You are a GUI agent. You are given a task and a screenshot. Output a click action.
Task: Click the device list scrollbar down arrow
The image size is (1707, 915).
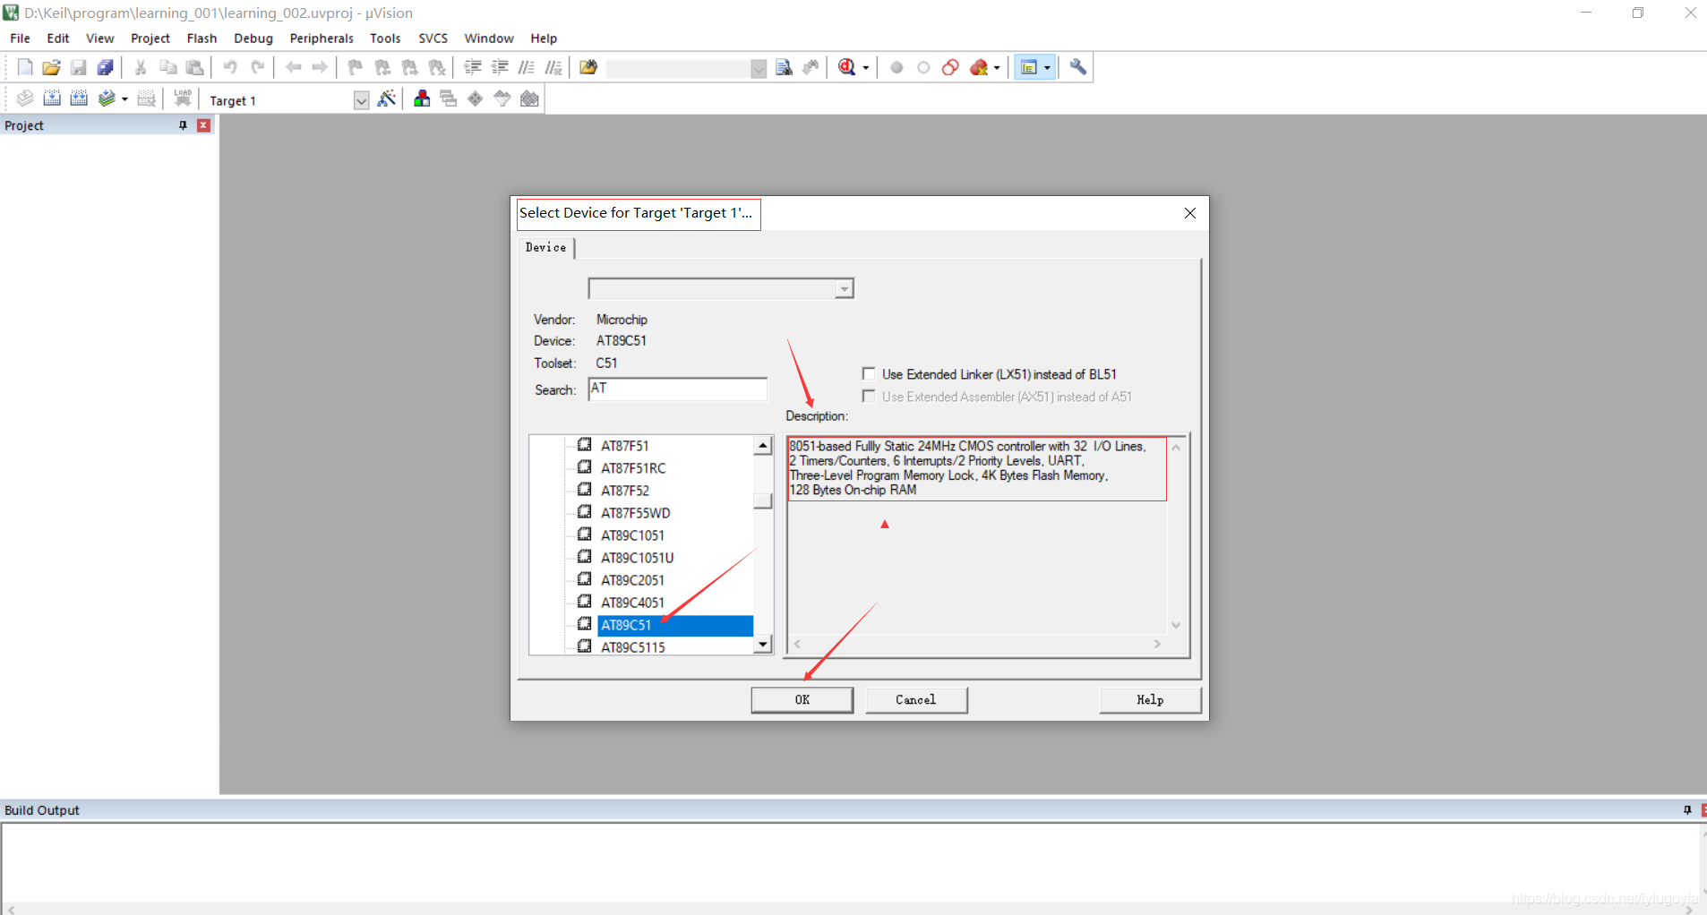click(763, 644)
